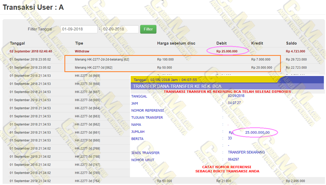This screenshot has height=185, width=326.
Task: Click the start date field 01-09-2018
Action: (x=79, y=29)
